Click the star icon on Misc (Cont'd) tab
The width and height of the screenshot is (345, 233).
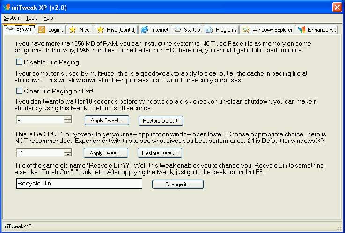(x=100, y=29)
